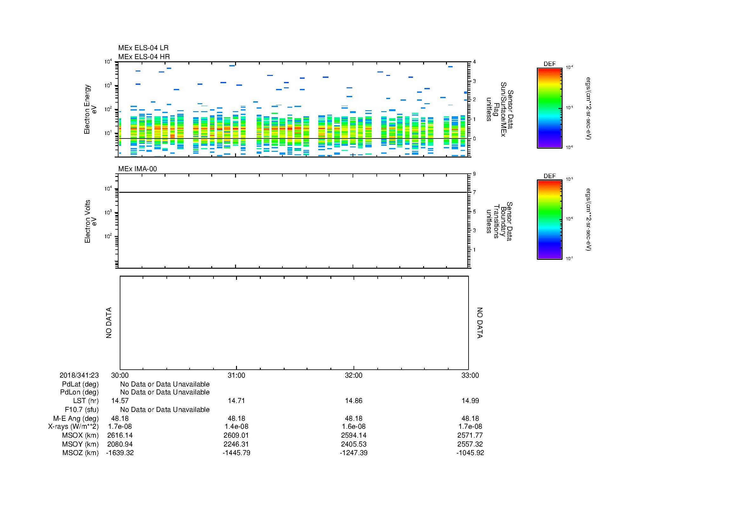Click the '31:00' time tick label

coord(237,375)
